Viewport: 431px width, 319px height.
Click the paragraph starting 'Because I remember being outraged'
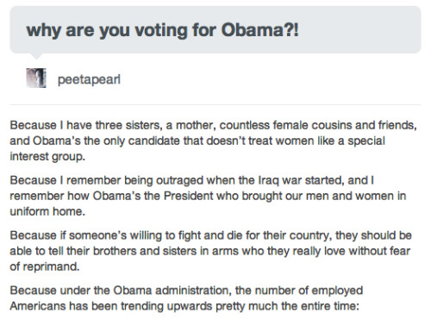[x=208, y=196]
